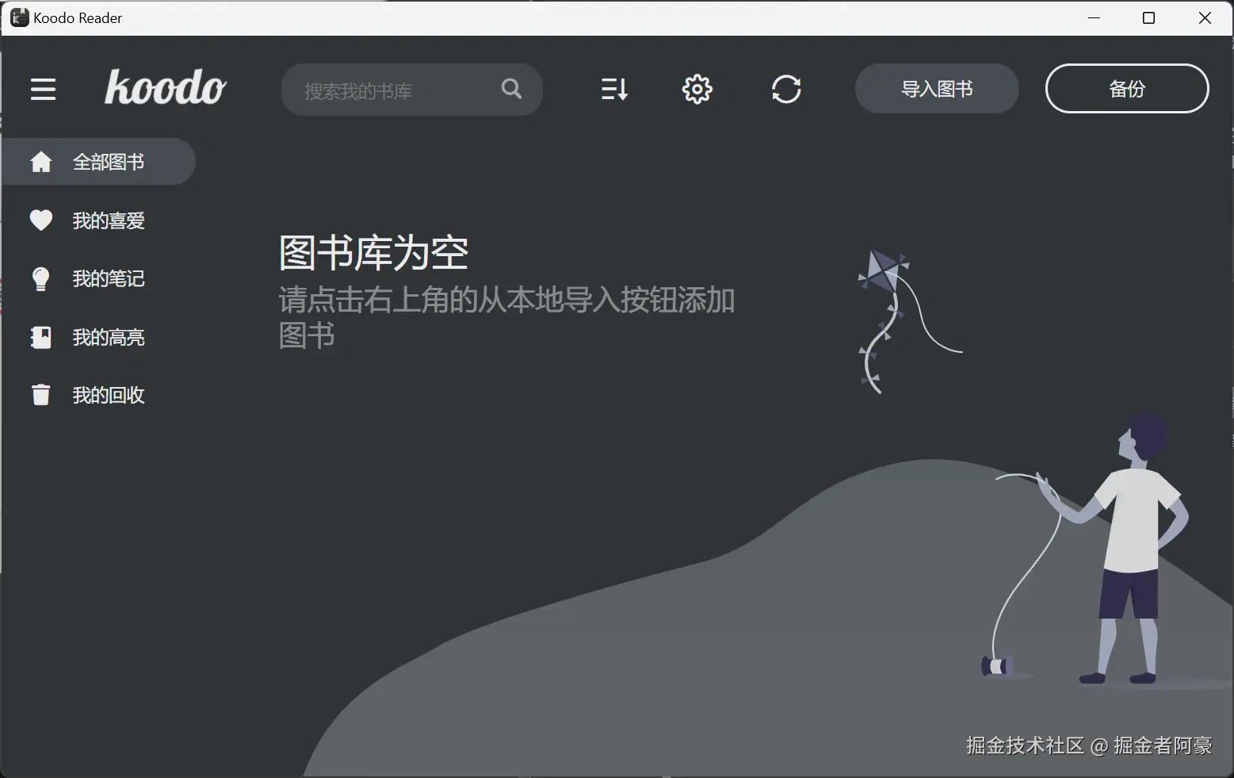Open the hamburger menu icon
The height and width of the screenshot is (778, 1234).
coord(43,89)
